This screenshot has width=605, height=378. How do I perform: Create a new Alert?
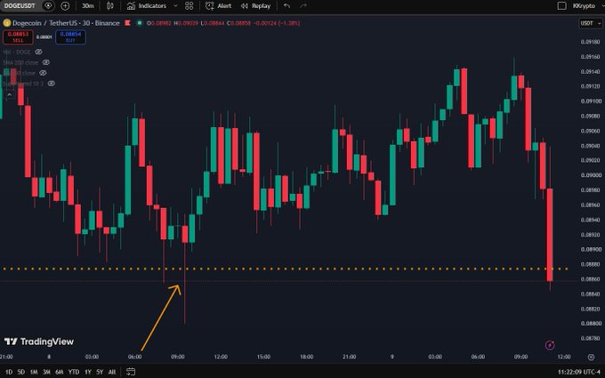tap(218, 6)
